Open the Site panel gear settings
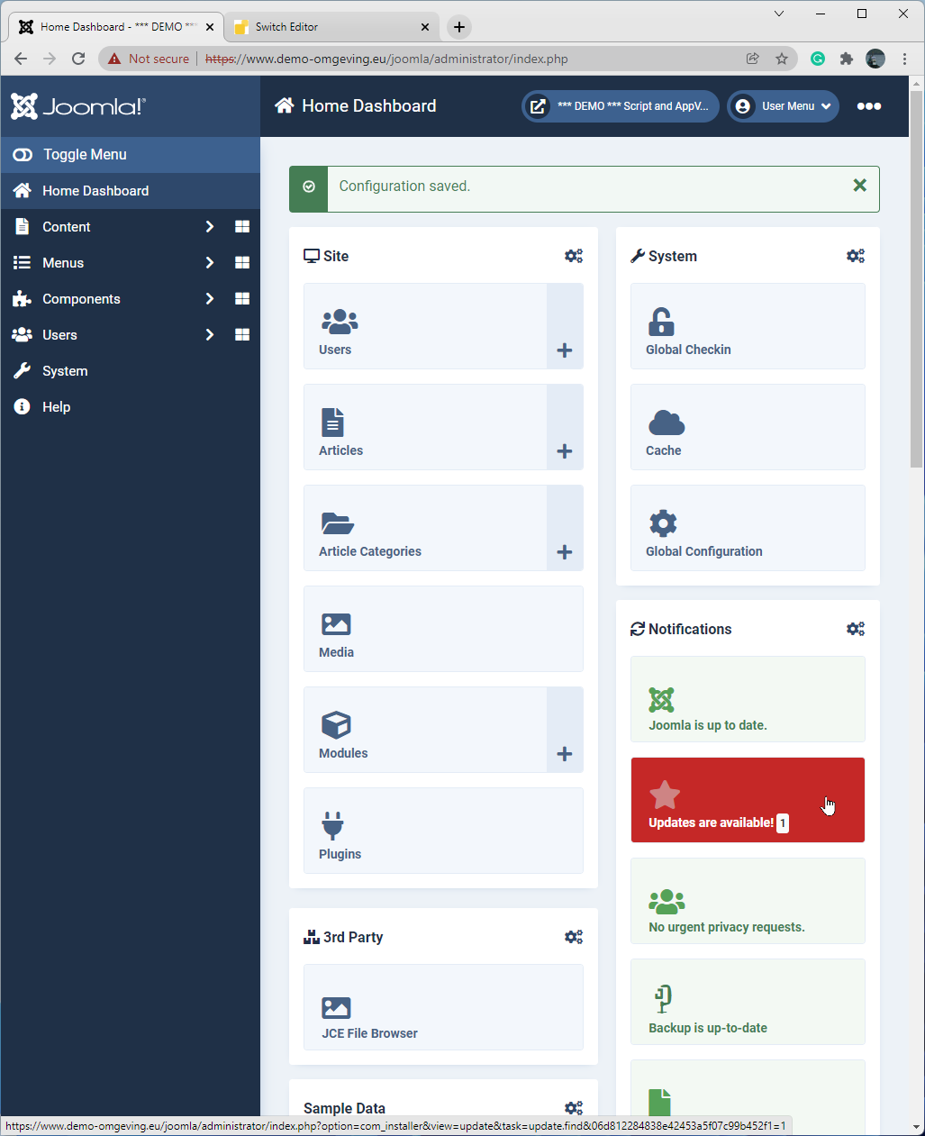The width and height of the screenshot is (925, 1136). pos(573,256)
